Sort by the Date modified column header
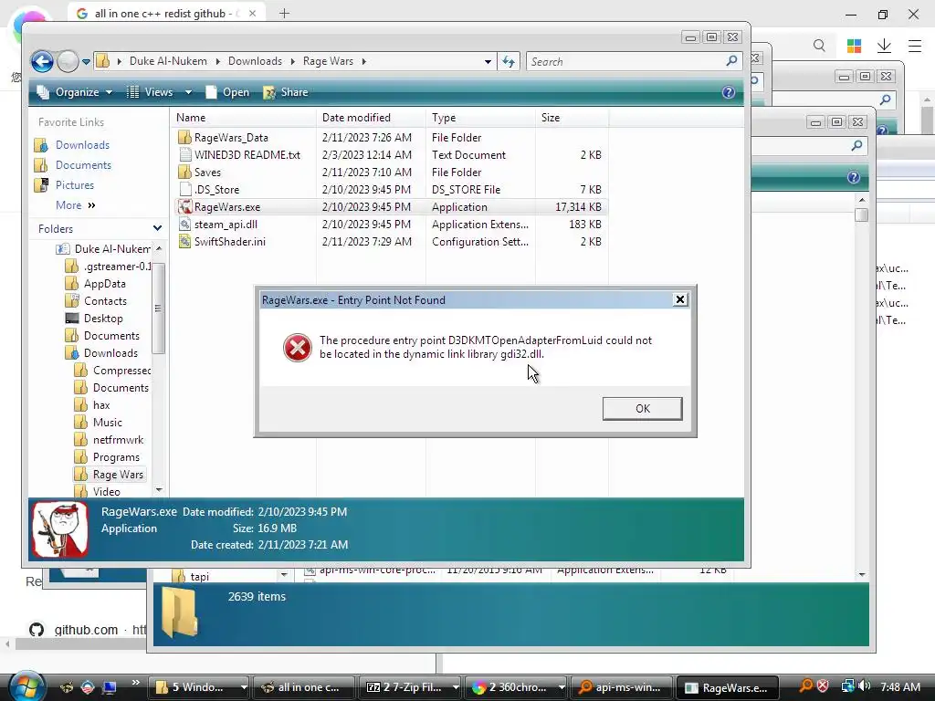The image size is (935, 701). [x=371, y=118]
